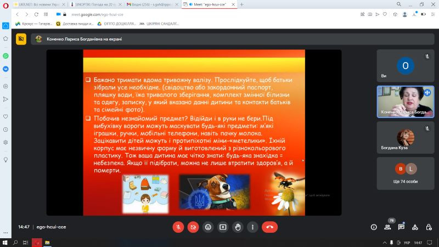The width and height of the screenshot is (439, 247).
Task: Close the UKR.NET tab
Action: pyautogui.click(x=64, y=4)
